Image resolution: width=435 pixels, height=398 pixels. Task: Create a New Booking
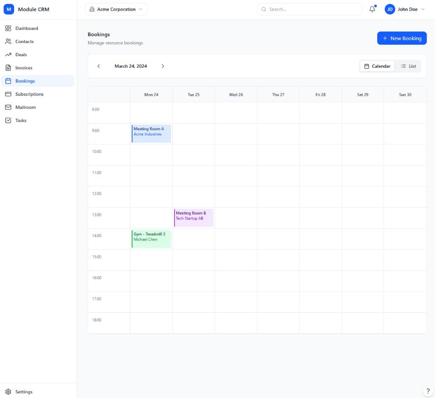(x=402, y=38)
